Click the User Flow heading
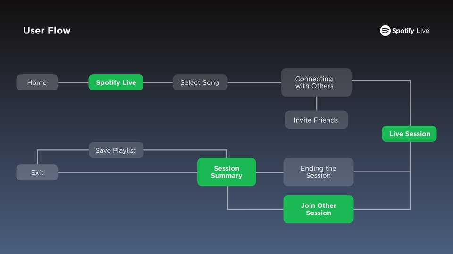Viewport: 453px width, 254px height. (47, 31)
